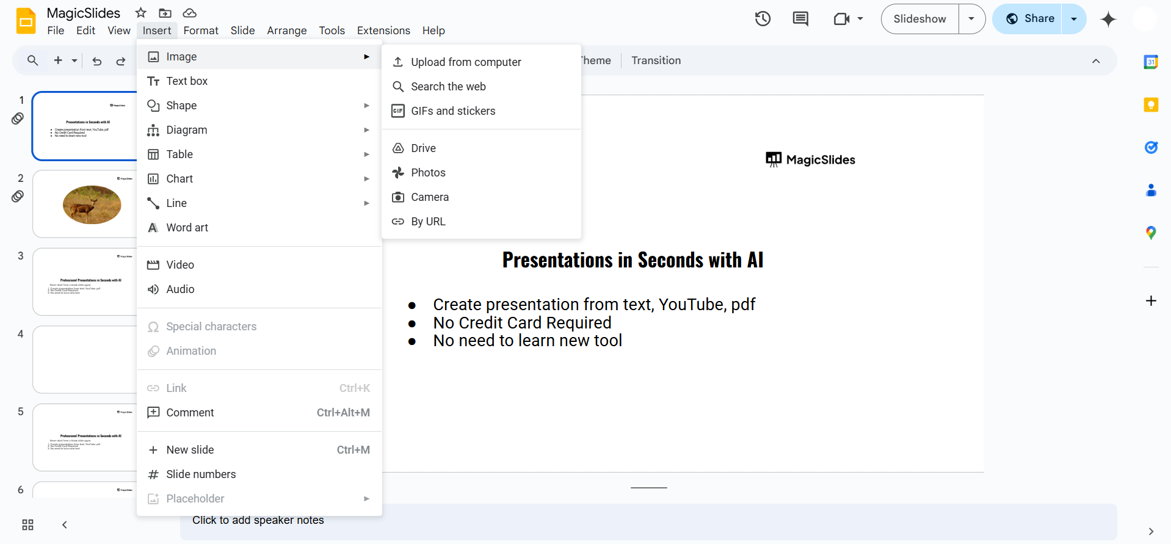The image size is (1171, 544).
Task: Choose Upload from computer
Action: (481, 62)
